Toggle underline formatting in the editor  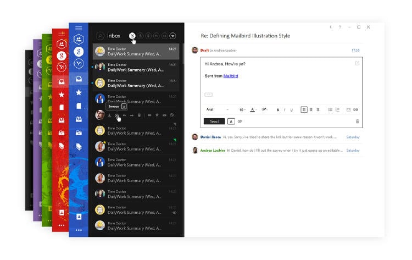[x=291, y=110]
